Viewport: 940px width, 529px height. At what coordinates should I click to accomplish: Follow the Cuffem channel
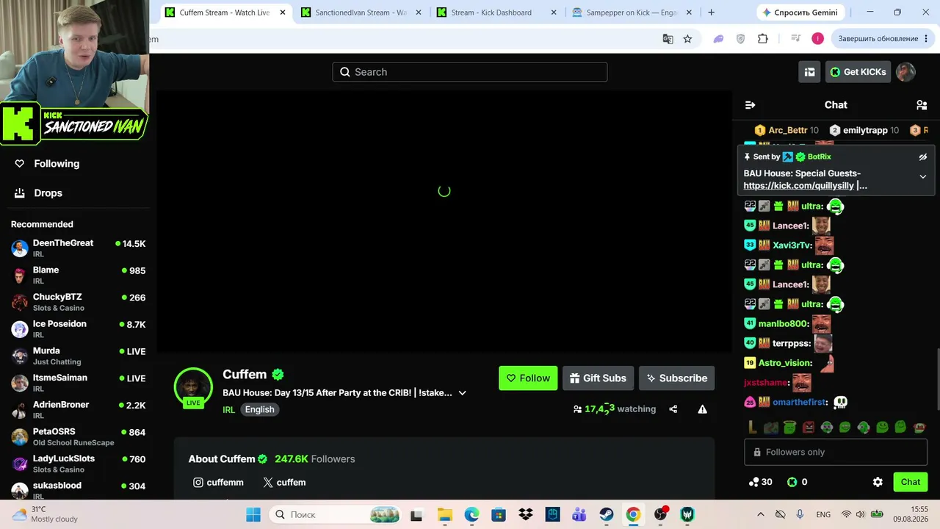[x=528, y=378]
